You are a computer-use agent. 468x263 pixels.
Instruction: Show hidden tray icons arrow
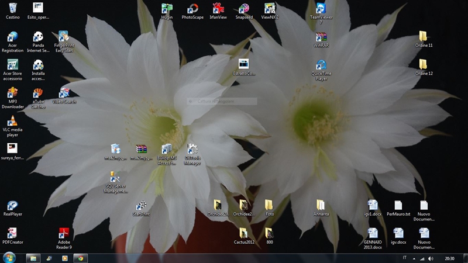414,258
